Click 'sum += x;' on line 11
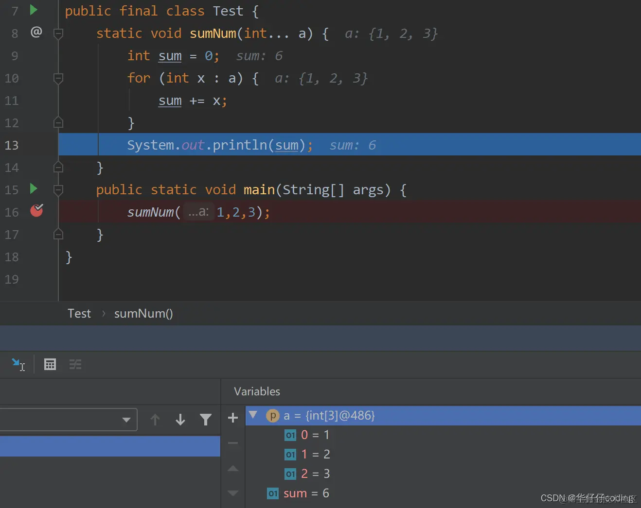 pyautogui.click(x=193, y=101)
